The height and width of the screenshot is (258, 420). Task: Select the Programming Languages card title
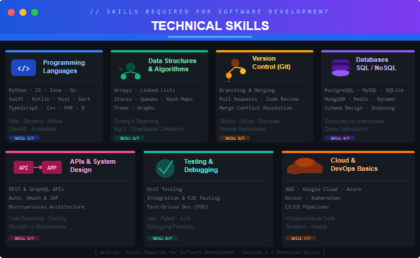coord(64,67)
